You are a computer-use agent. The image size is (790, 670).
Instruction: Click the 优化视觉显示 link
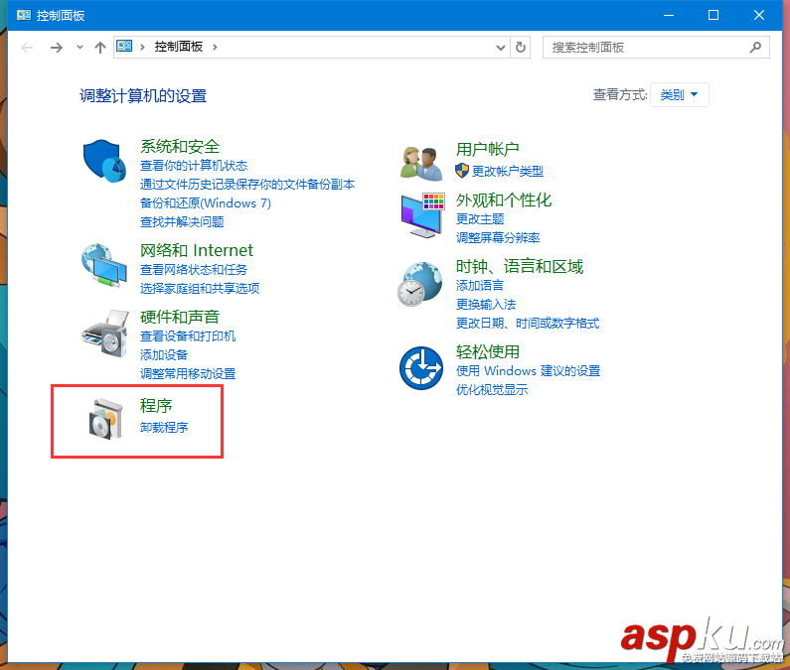492,390
